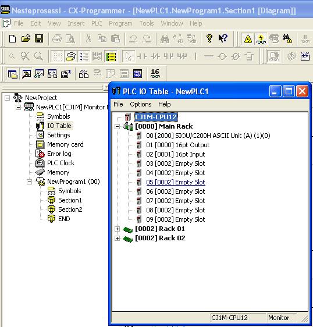This screenshot has width=313, height=327.
Task: Select the 00 [2000] SIOU/C200H ASCII Unit entry
Action: 208,136
